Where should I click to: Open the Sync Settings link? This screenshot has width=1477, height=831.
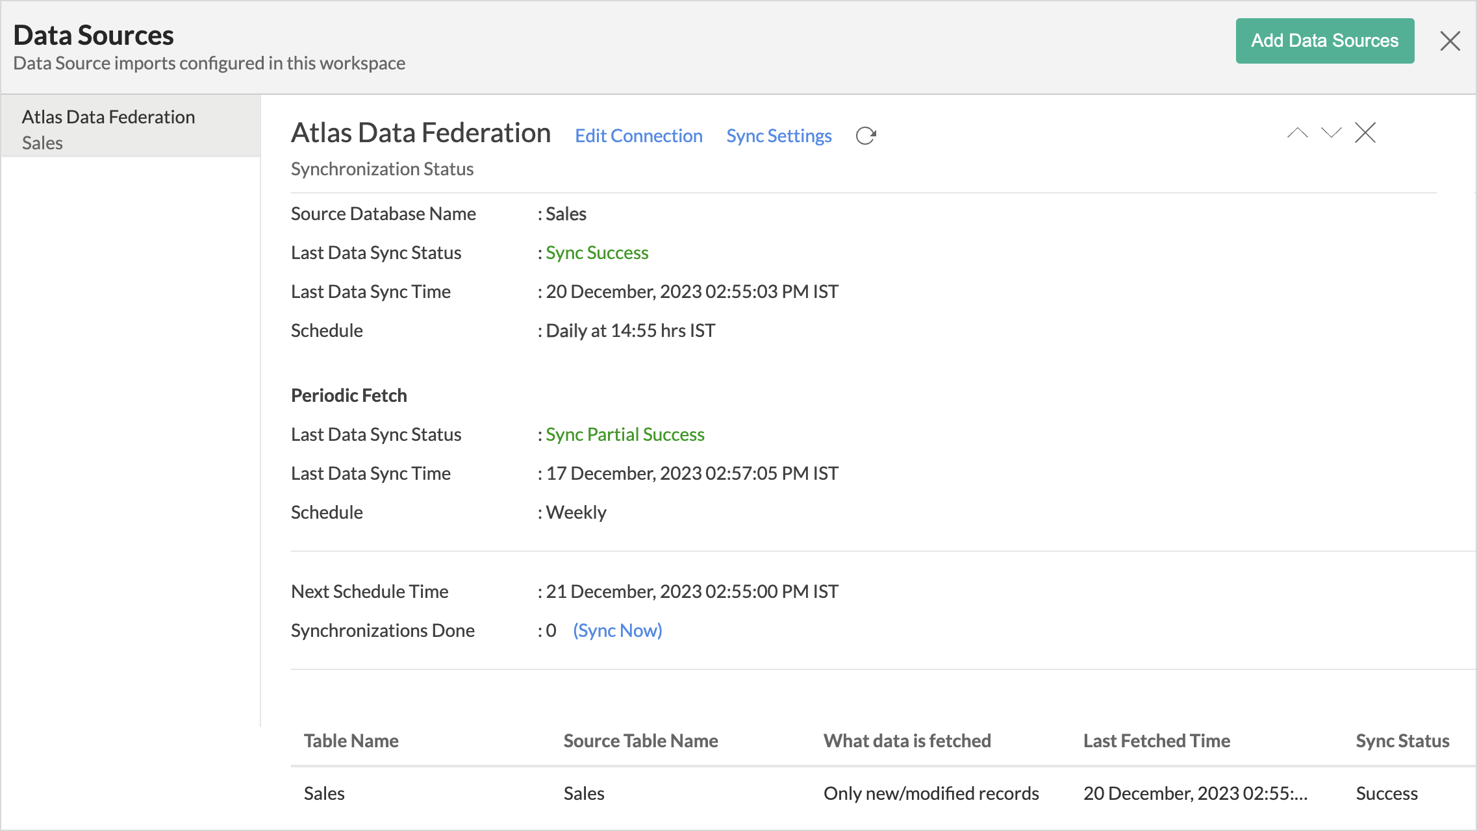click(x=779, y=136)
